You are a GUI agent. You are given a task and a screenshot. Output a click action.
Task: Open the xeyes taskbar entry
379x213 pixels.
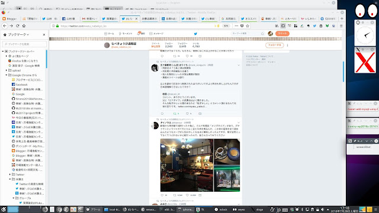point(239,209)
